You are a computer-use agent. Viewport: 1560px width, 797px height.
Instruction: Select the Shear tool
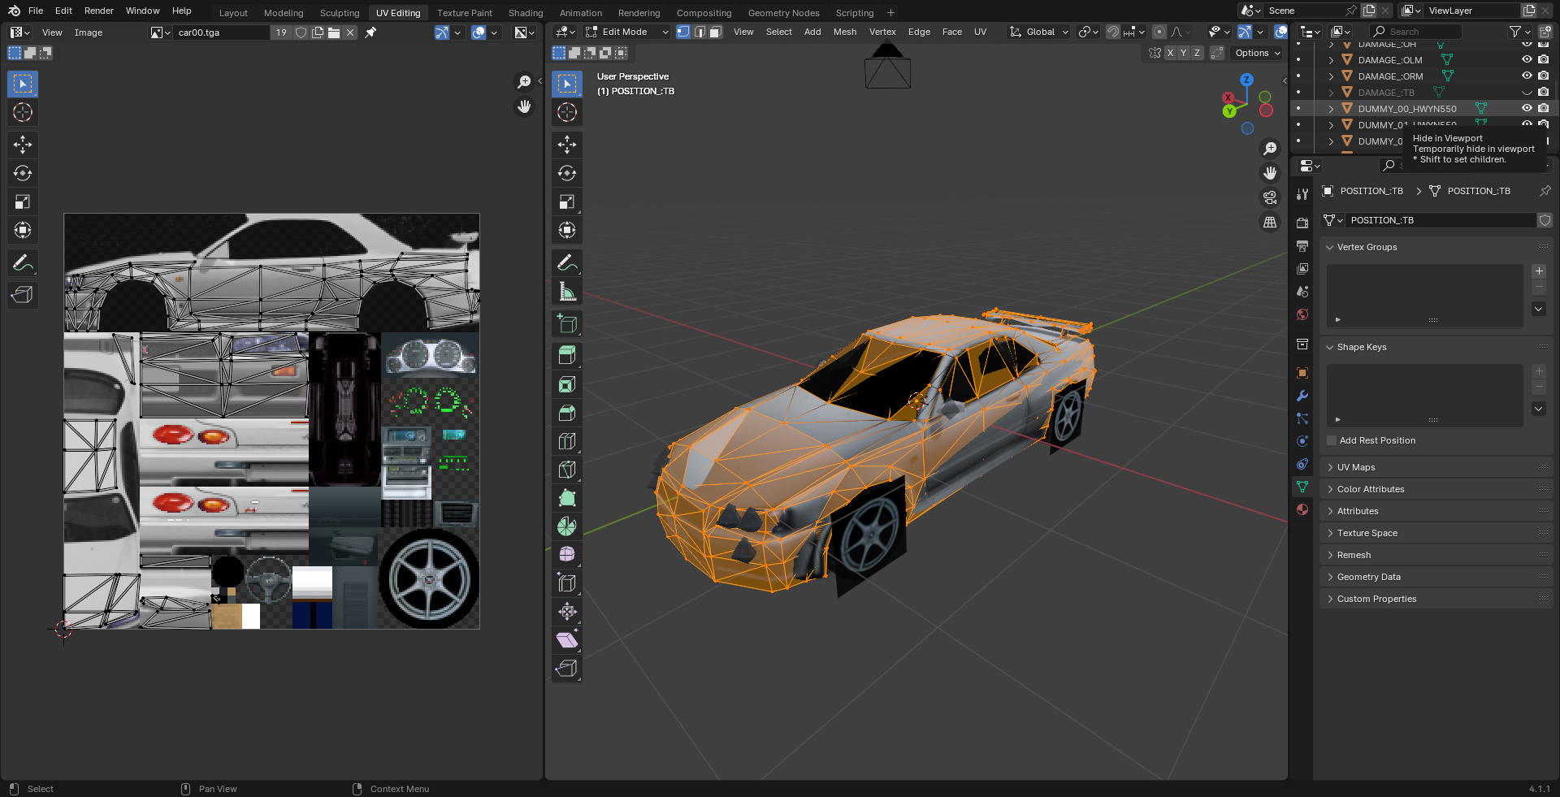click(x=567, y=640)
